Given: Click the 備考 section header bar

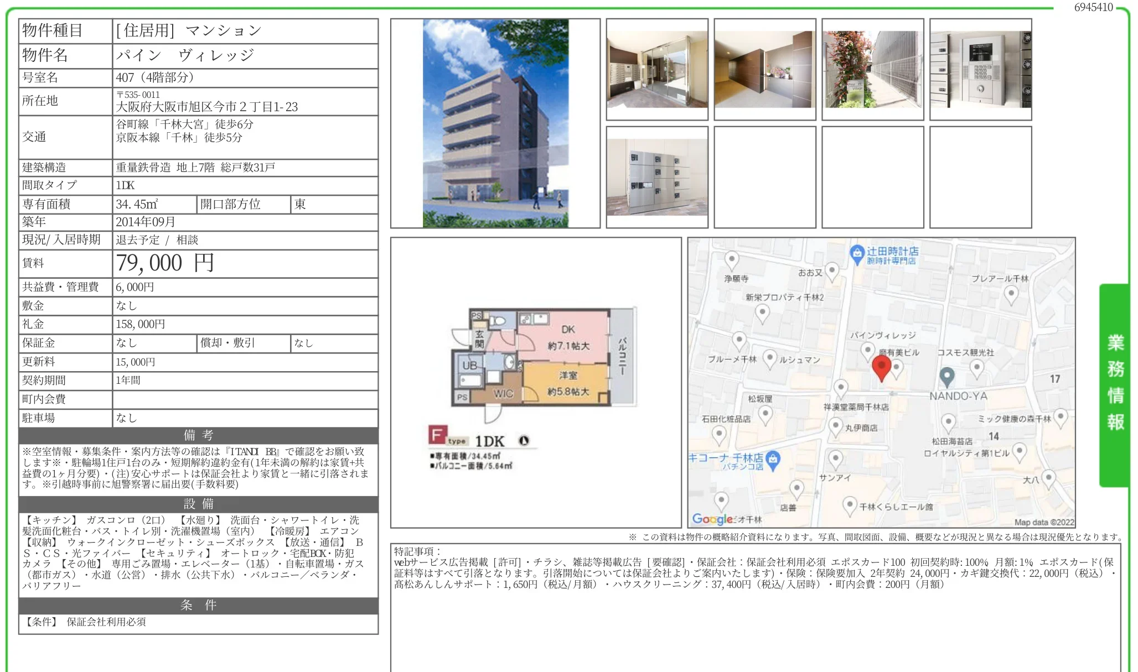Looking at the screenshot, I should click(x=198, y=435).
